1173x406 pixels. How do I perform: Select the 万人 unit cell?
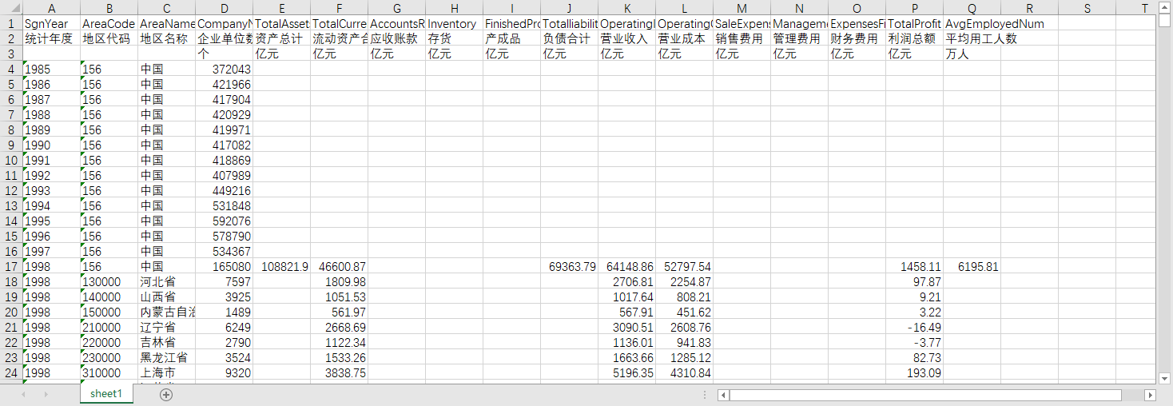pyautogui.click(x=972, y=54)
